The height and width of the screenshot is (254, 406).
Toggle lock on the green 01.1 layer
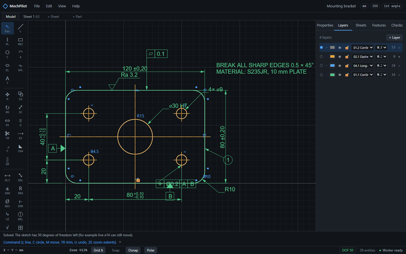coord(347,75)
